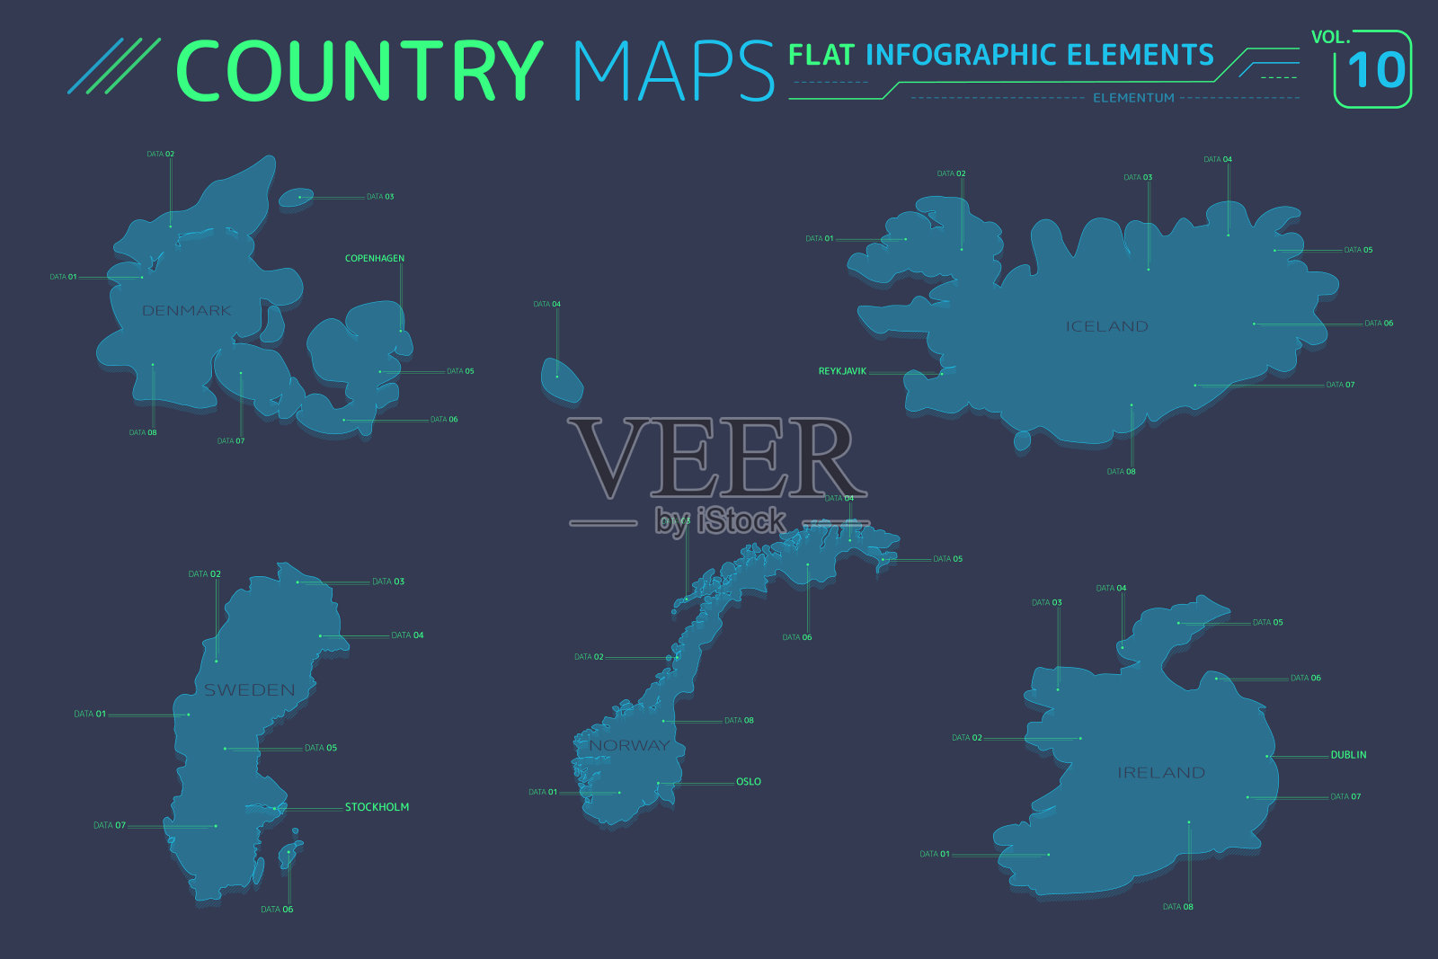The width and height of the screenshot is (1438, 959).
Task: Select Sweden's Gotland island above DATA 06
Action: tap(288, 854)
